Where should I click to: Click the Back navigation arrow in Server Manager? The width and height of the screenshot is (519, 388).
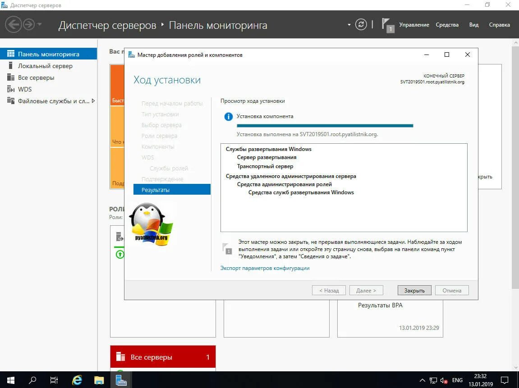(13, 25)
